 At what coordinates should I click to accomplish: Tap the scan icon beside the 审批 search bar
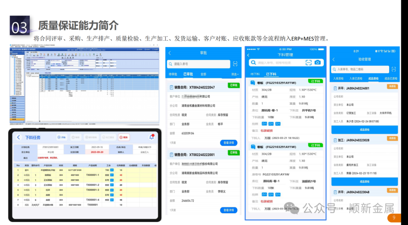[235, 64]
